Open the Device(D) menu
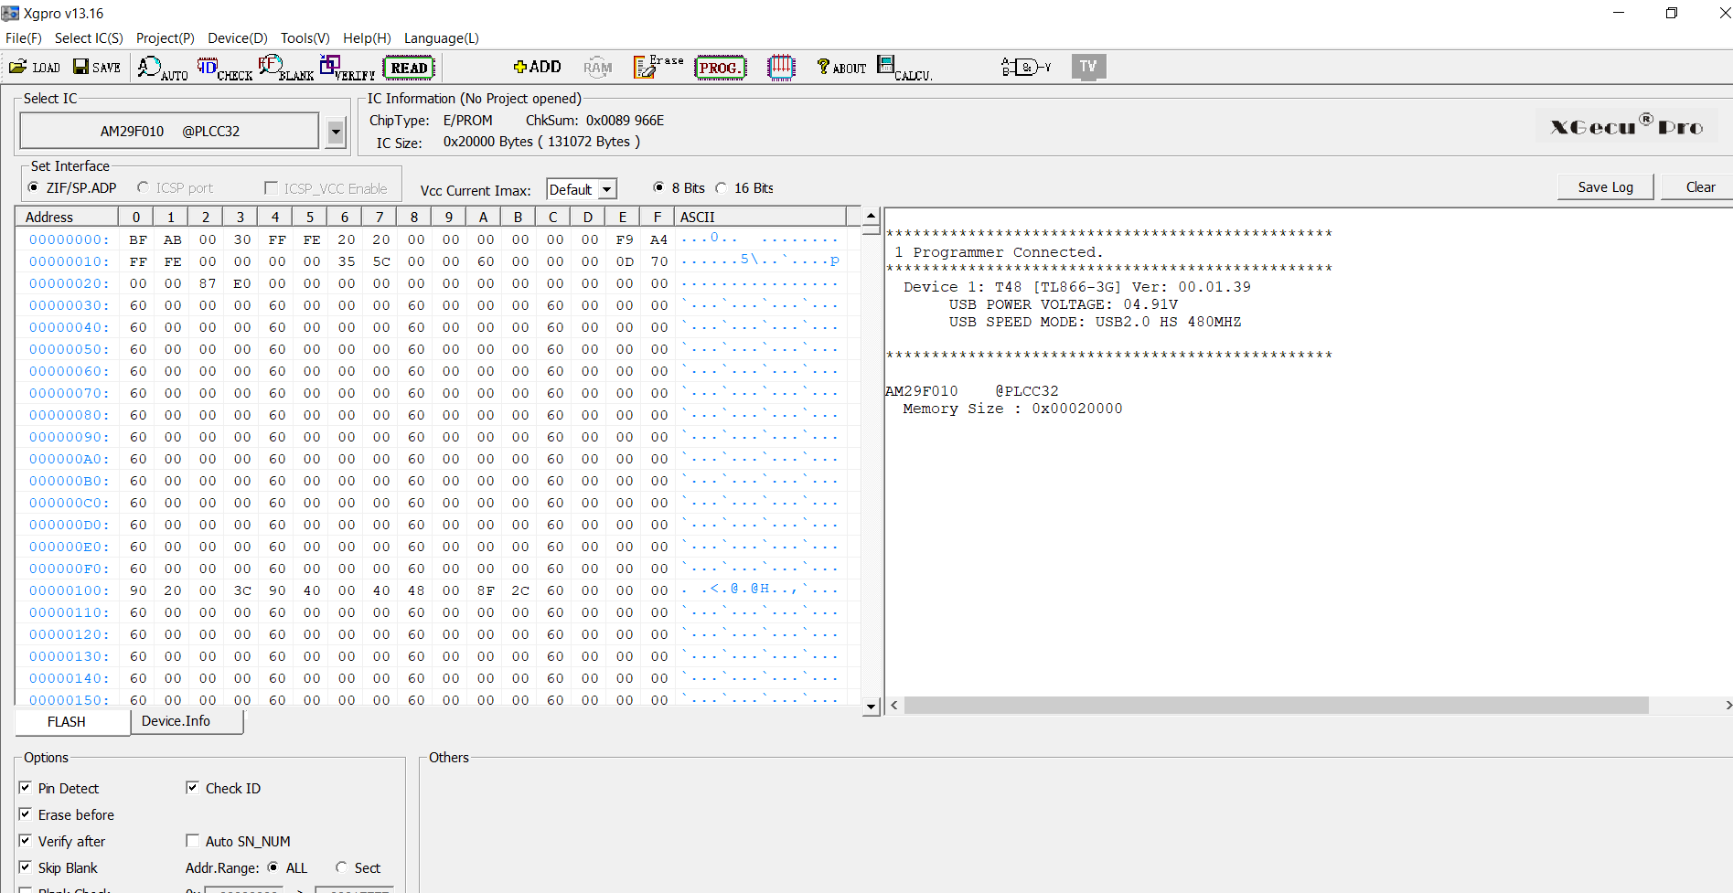 (x=237, y=38)
